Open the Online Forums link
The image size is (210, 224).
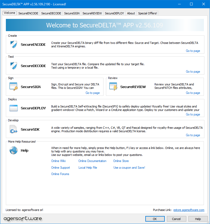[60, 174]
